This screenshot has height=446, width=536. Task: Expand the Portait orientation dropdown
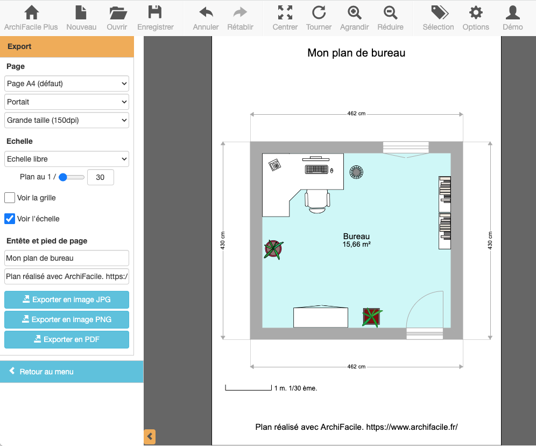[67, 102]
